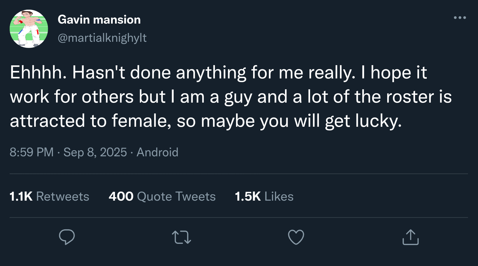Viewport: 478px width, 266px height.
Task: Click the 1.5K likes count number
Action: [248, 196]
